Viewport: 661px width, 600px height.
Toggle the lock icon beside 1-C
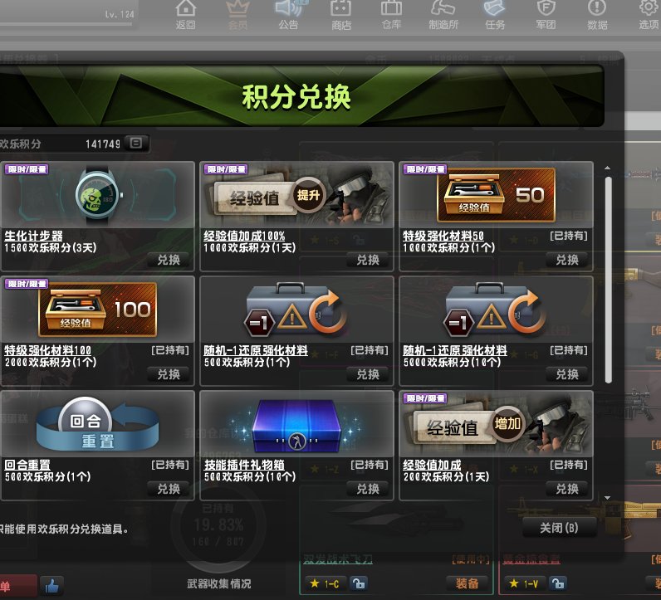pyautogui.click(x=359, y=583)
